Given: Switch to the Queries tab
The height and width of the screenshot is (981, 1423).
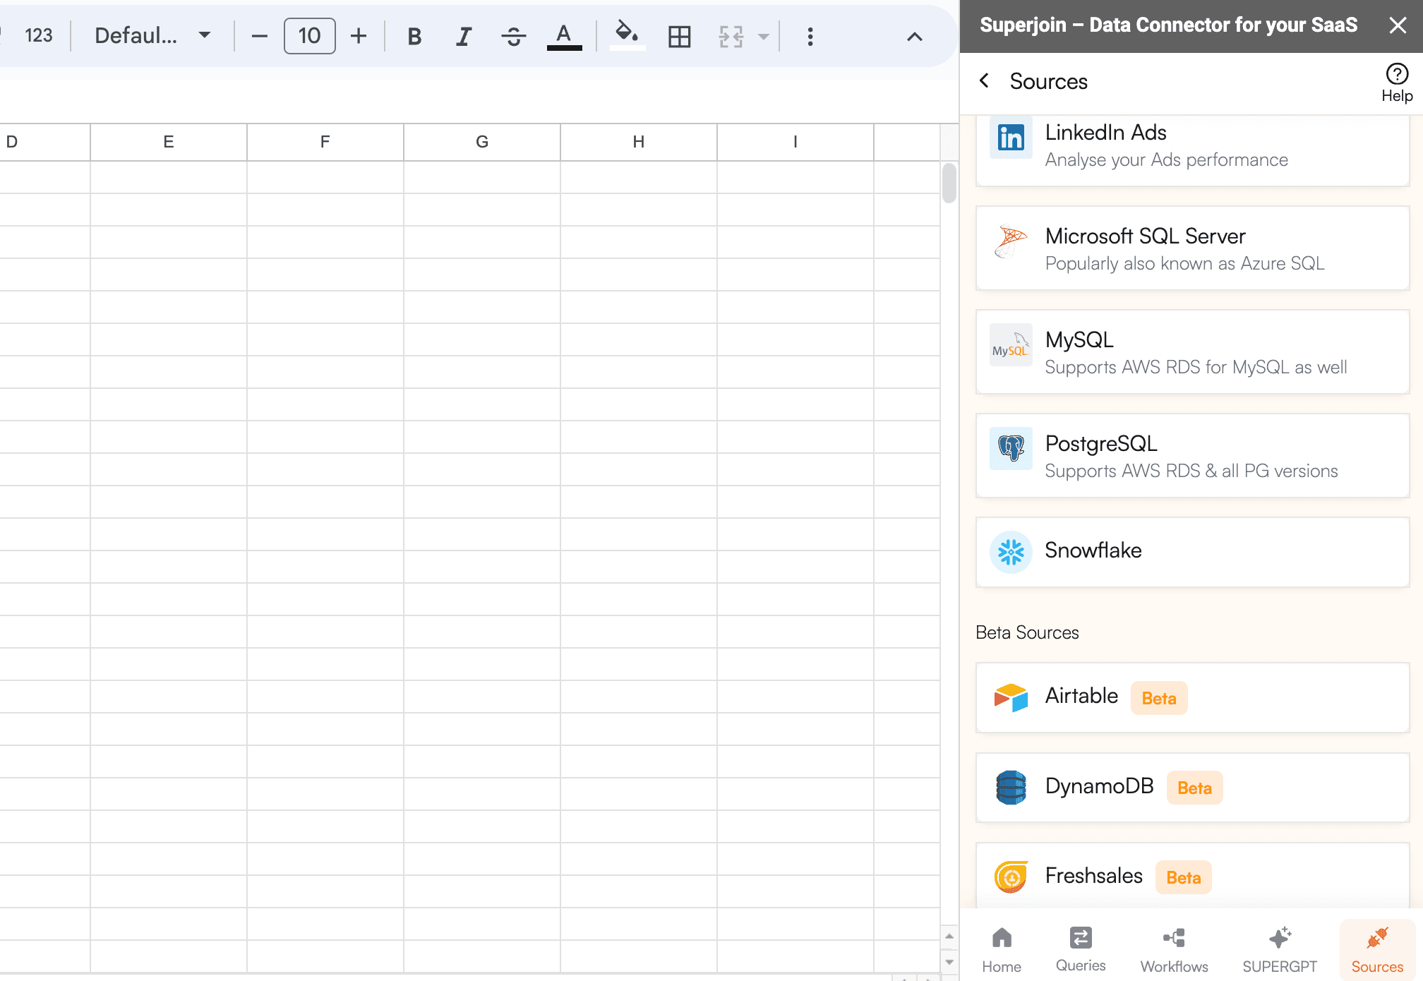Looking at the screenshot, I should [1081, 950].
